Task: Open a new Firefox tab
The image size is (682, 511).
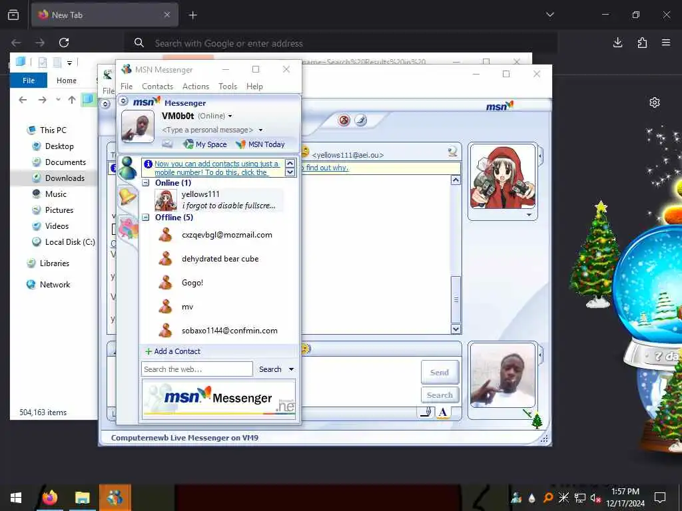Action: point(192,15)
